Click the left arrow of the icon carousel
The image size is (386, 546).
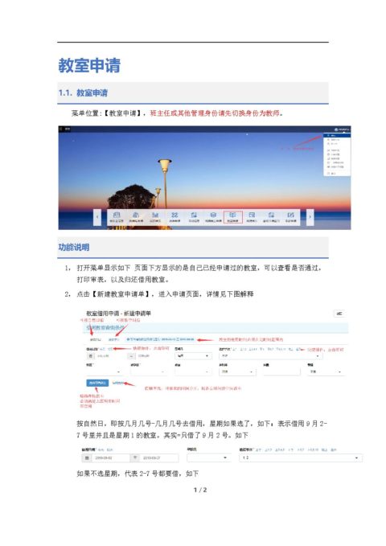click(x=97, y=217)
